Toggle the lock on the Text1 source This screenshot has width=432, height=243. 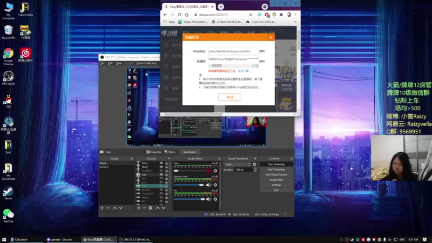click(166, 163)
